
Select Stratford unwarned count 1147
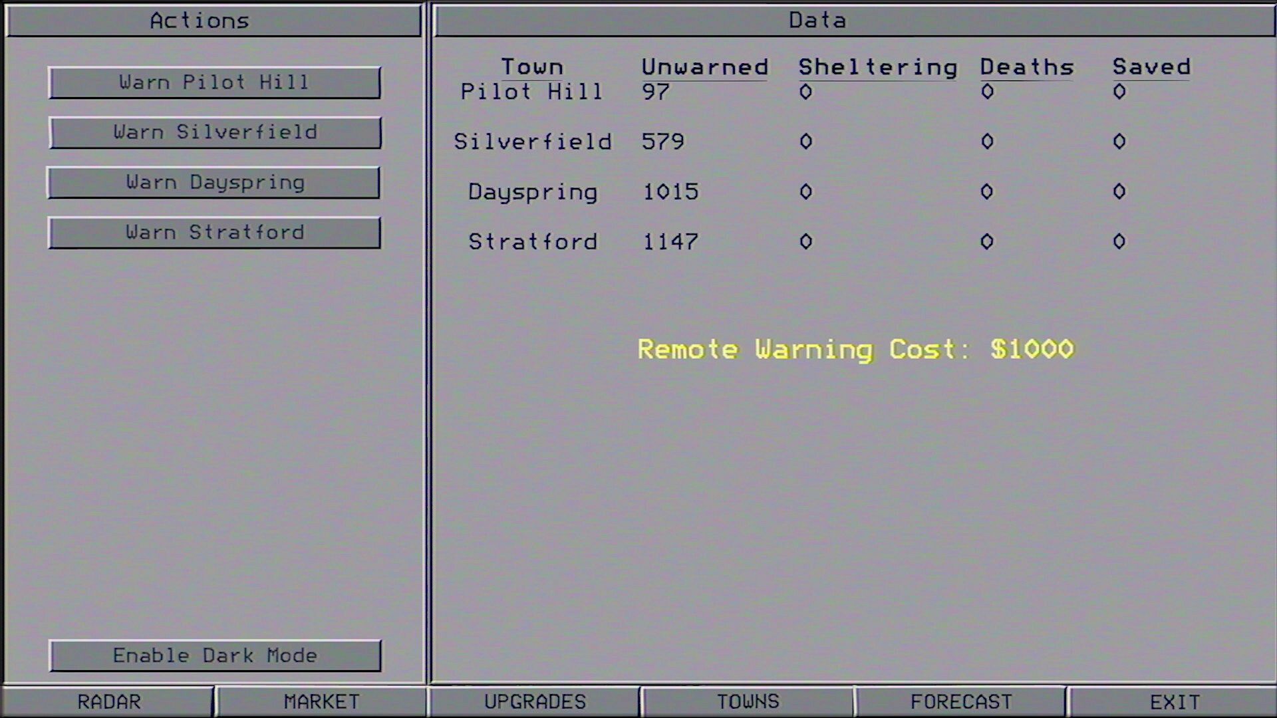[x=670, y=242]
